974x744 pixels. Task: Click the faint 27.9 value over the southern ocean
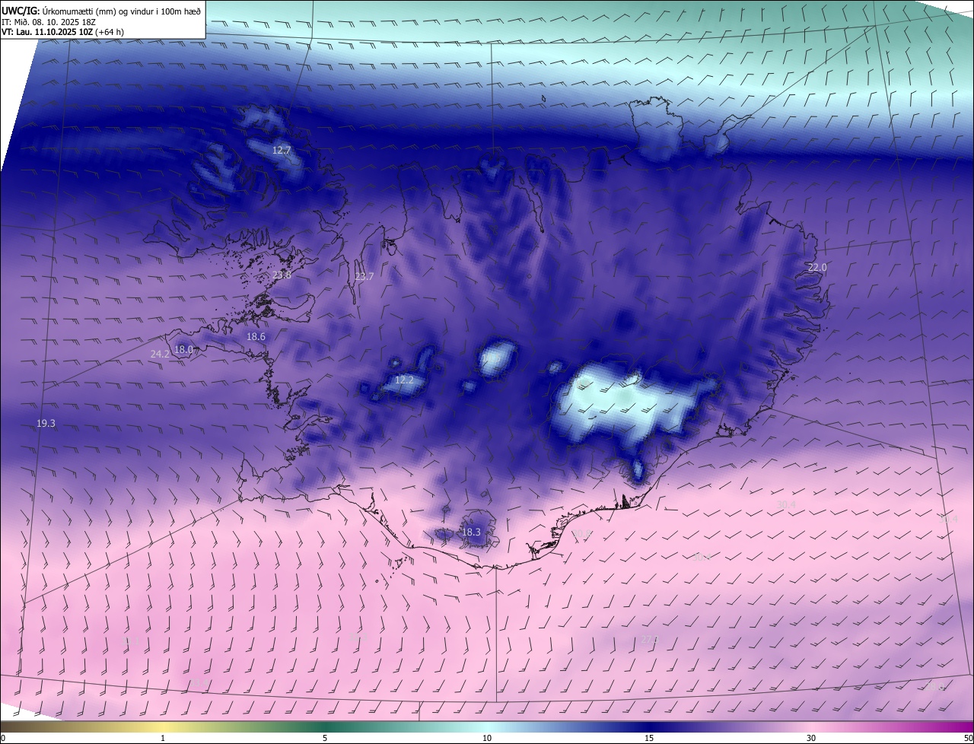tap(649, 640)
